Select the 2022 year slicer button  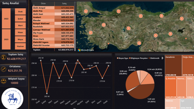pyautogui.click(x=6, y=19)
